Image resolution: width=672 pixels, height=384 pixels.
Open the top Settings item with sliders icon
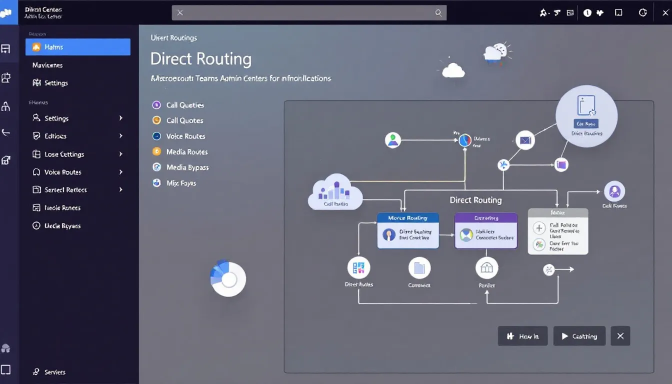click(x=50, y=83)
